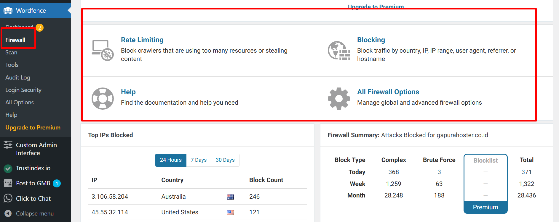This screenshot has width=559, height=222.
Task: Click the Collapse menu arrow icon
Action: click(8, 213)
